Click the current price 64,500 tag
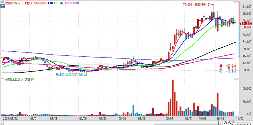This screenshot has width=253, height=125. pyautogui.click(x=247, y=24)
